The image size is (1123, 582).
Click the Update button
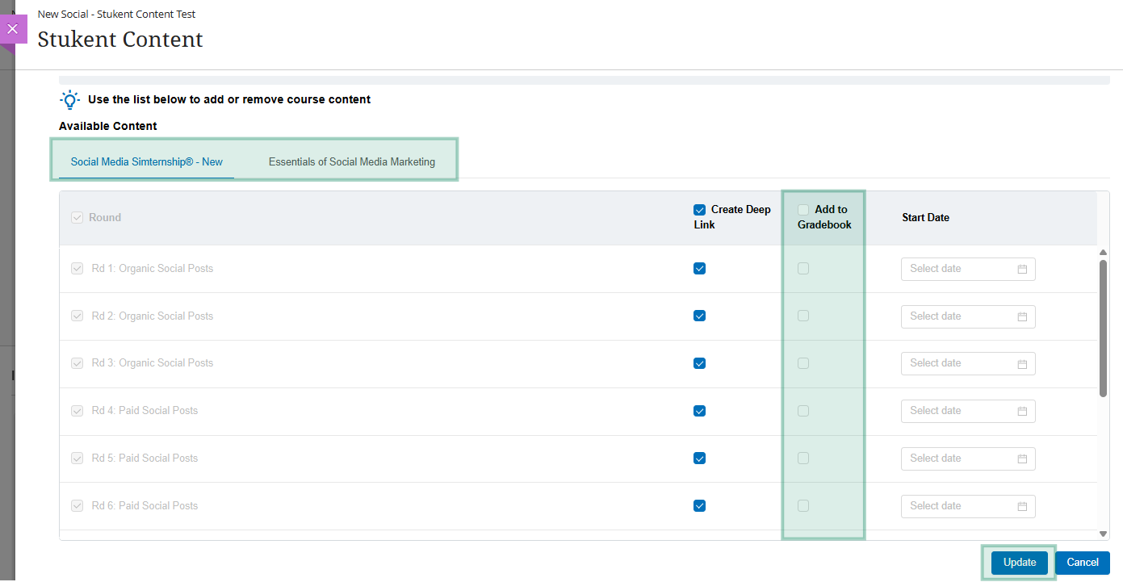[x=1020, y=563]
